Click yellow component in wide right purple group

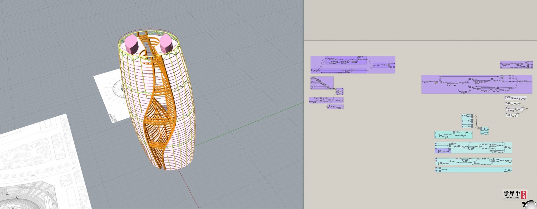pyautogui.click(x=435, y=83)
